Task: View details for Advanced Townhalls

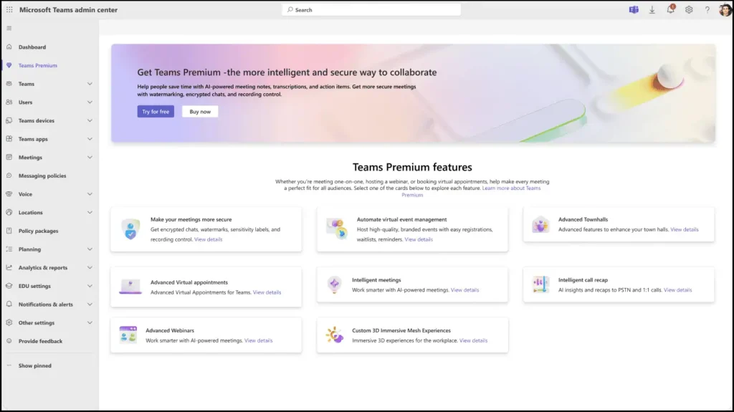Action: (x=685, y=229)
